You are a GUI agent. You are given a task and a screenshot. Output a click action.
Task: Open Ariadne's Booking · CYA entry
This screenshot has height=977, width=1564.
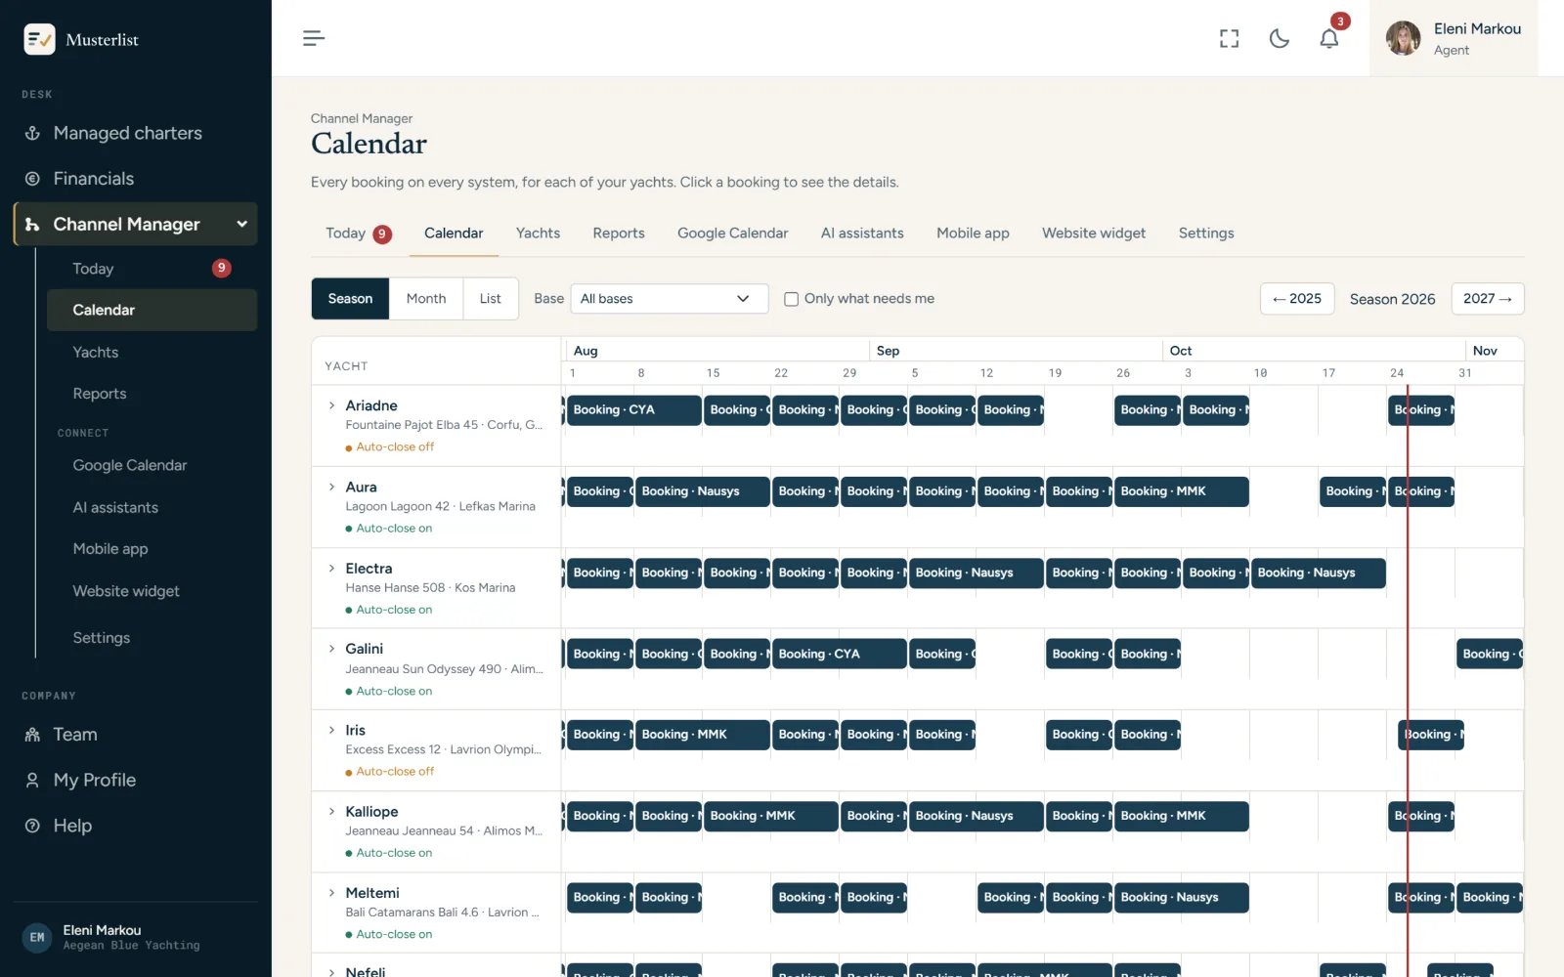(x=633, y=410)
